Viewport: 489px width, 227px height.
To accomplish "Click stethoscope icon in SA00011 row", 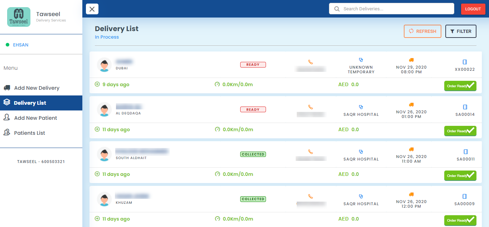I will (361, 152).
